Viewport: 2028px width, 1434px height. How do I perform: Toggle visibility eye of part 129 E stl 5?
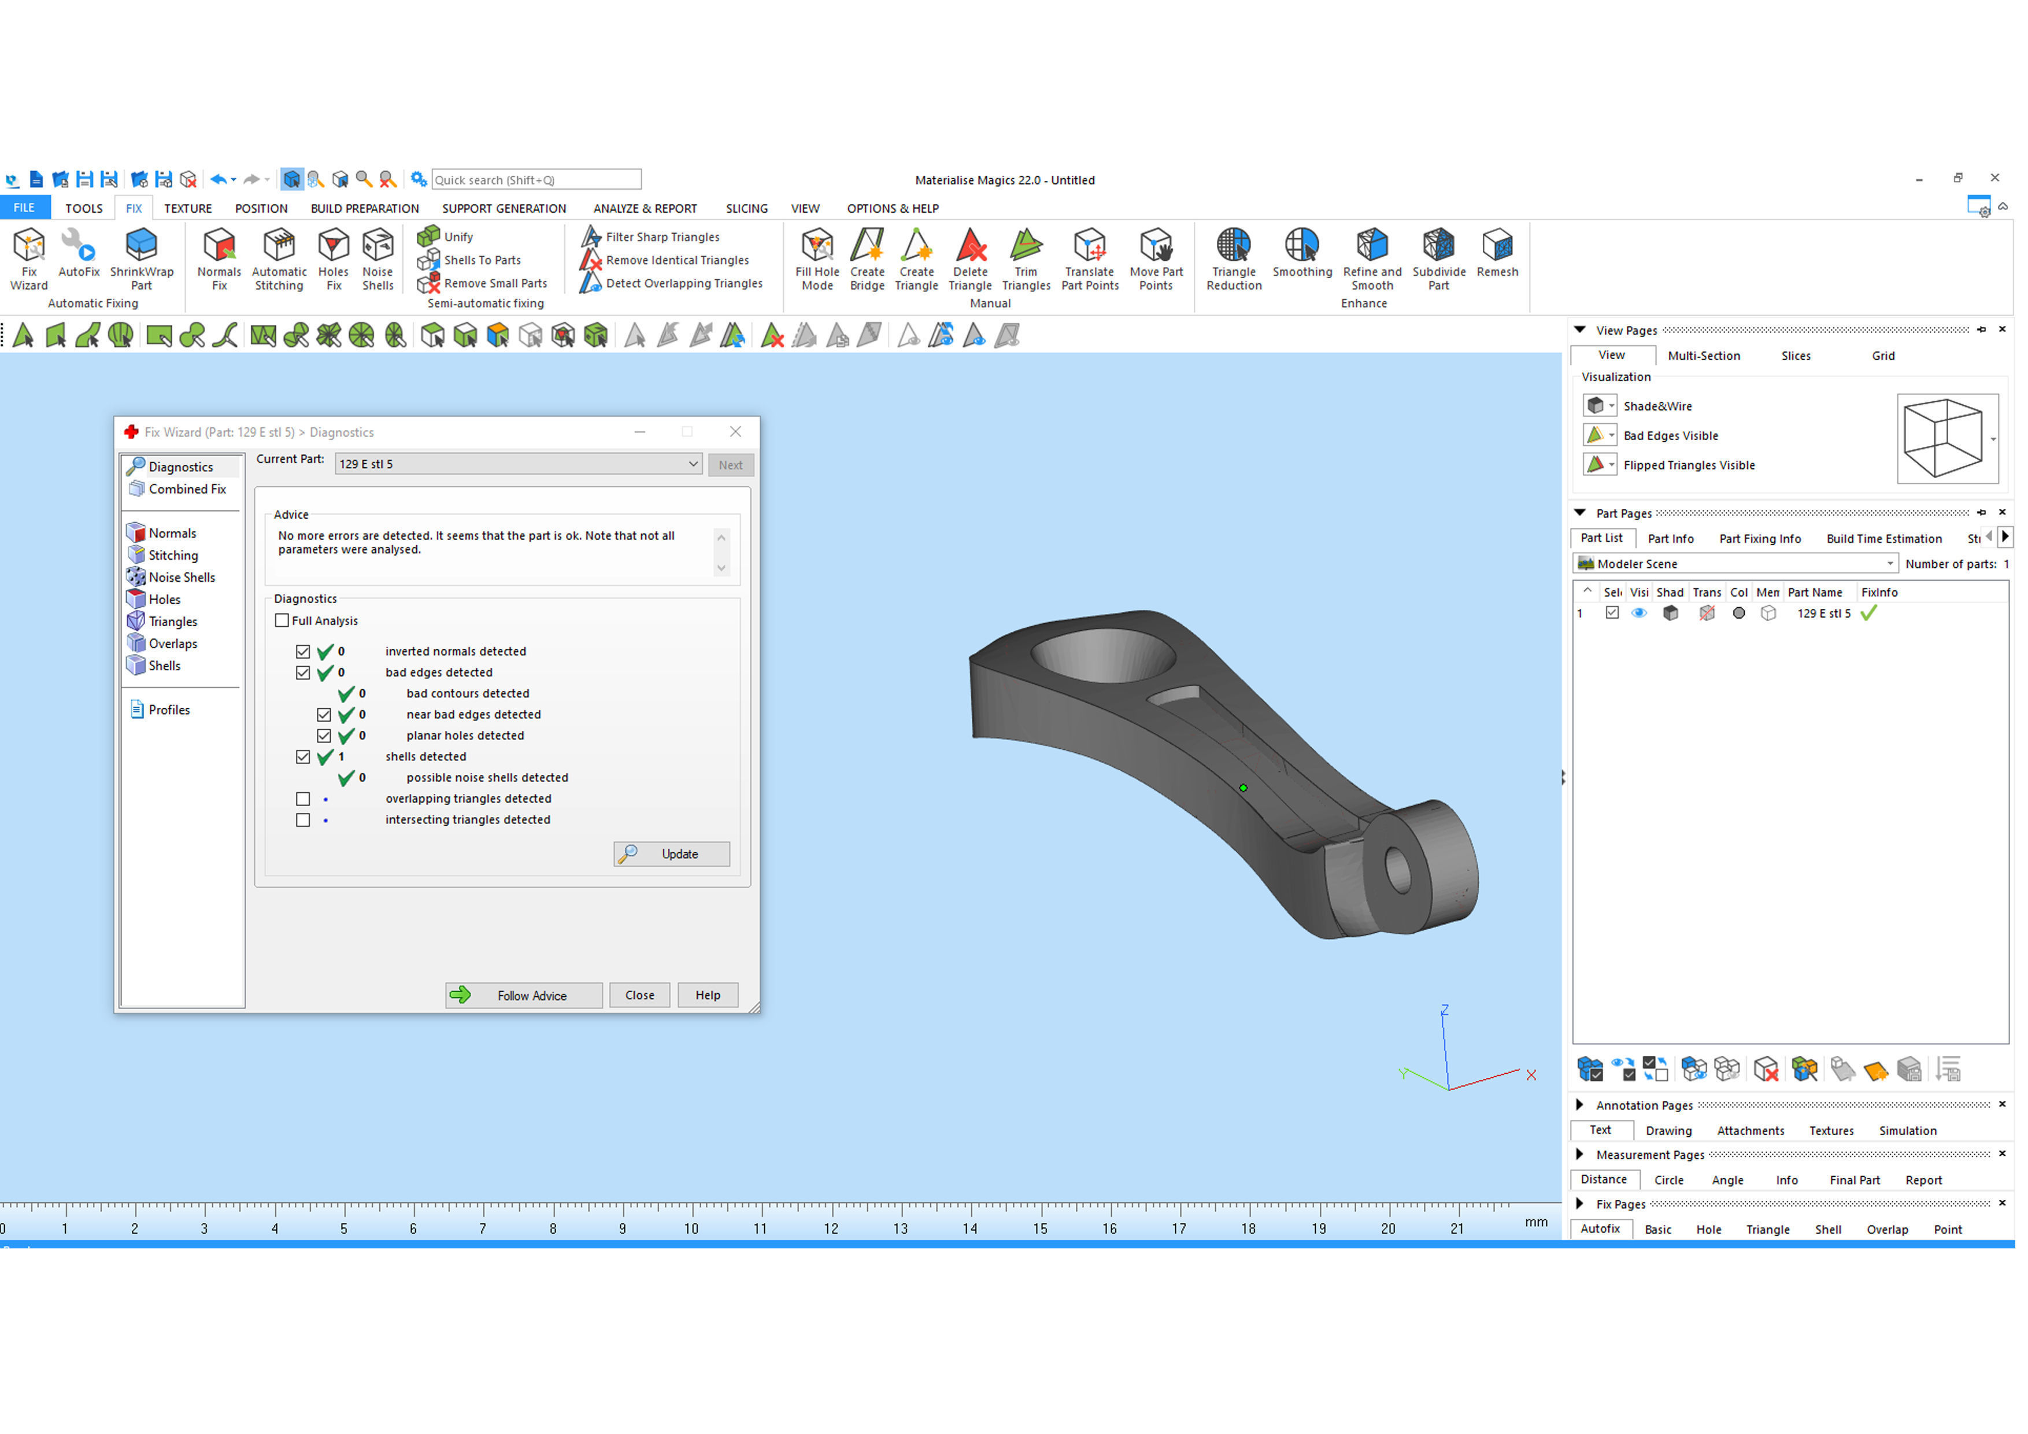coord(1640,613)
